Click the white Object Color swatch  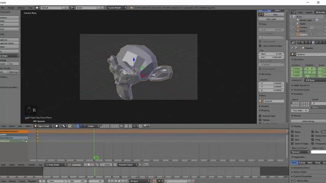(x=318, y=152)
